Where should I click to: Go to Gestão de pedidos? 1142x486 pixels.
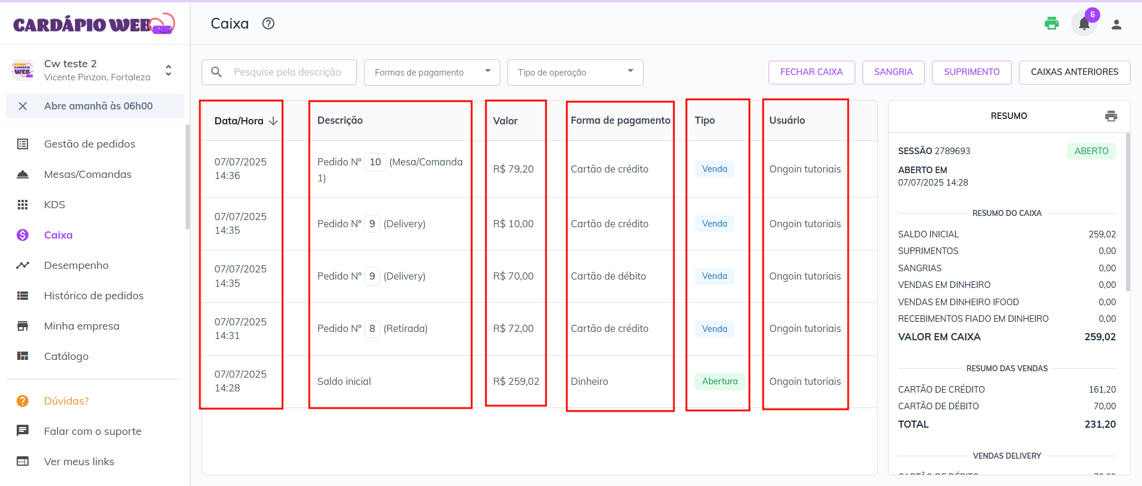coord(89,144)
